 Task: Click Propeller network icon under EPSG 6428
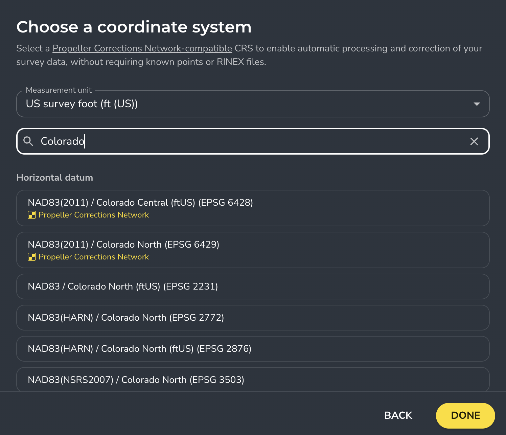(32, 215)
